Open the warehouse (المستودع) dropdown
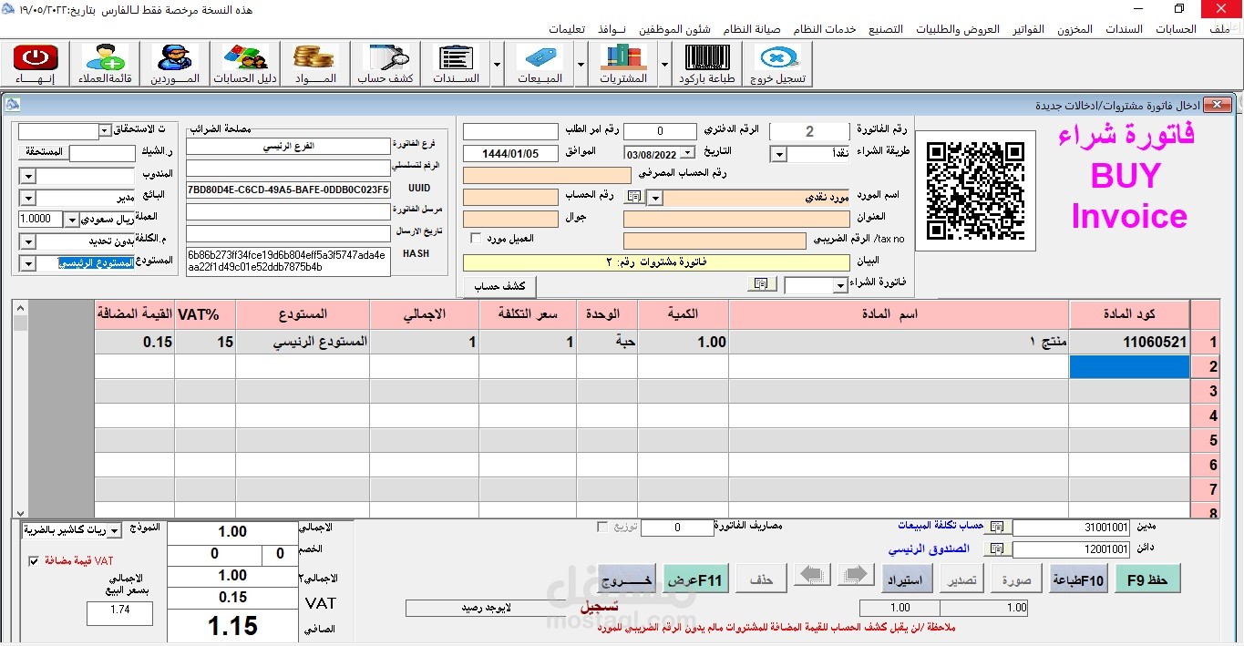The height and width of the screenshot is (646, 1244). [x=26, y=263]
